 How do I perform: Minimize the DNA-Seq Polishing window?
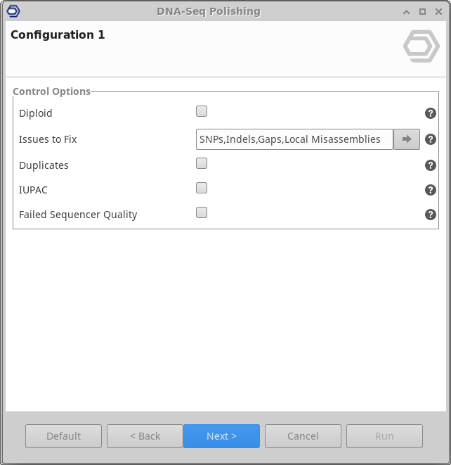(x=406, y=11)
